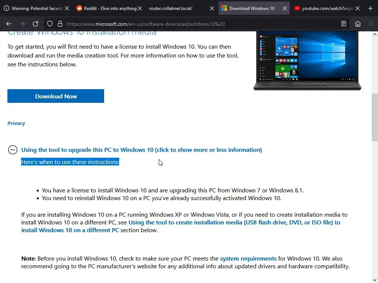
Task: Toggle 'Using the tool to upgrade this PC' heading
Action: coord(141,150)
